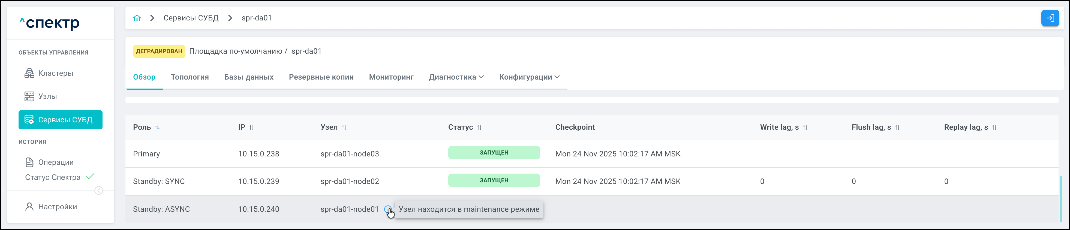Sort by the Статус column

479,128
